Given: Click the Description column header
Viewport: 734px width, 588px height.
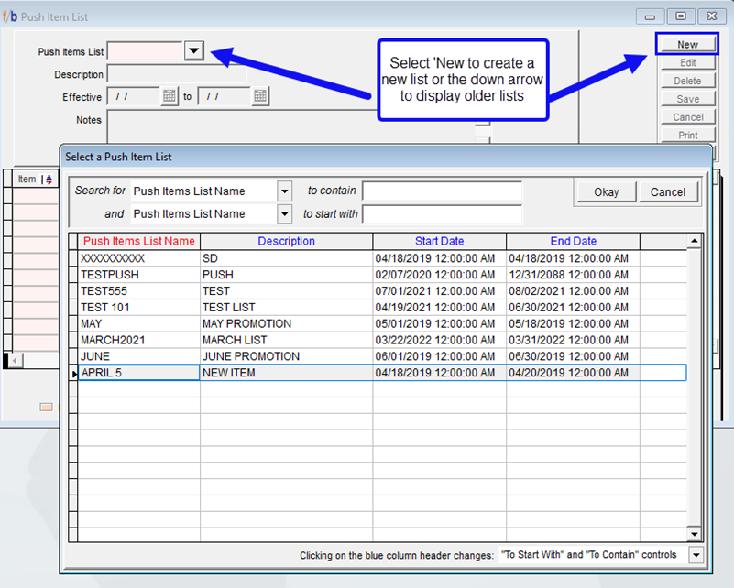Looking at the screenshot, I should [286, 242].
